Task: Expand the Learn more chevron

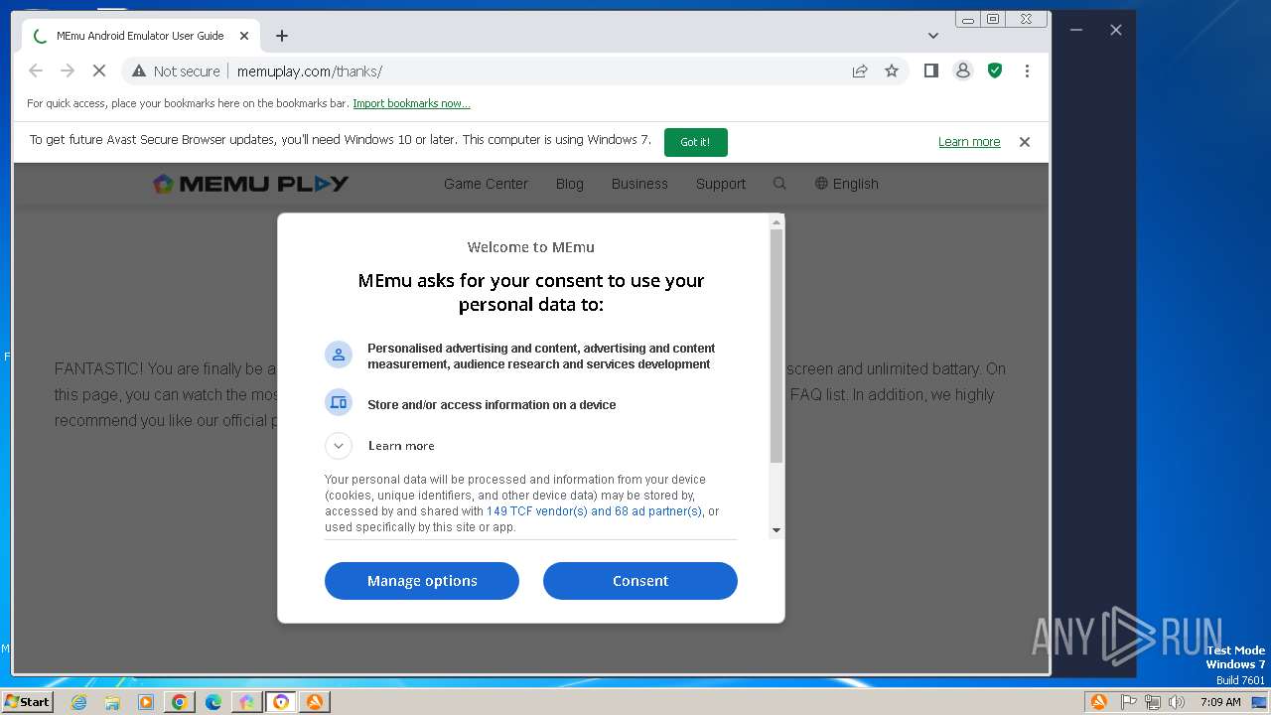Action: click(x=339, y=446)
